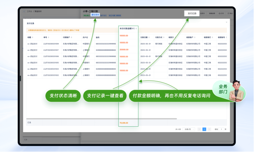This screenshot has width=254, height=152.
Task: Click the jump-to page number input
Action: click(221, 129)
